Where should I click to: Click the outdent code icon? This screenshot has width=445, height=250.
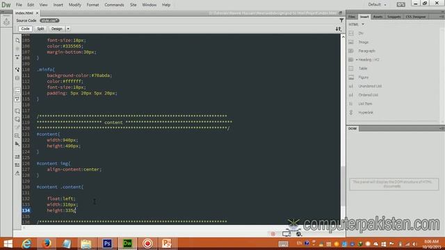(17, 165)
